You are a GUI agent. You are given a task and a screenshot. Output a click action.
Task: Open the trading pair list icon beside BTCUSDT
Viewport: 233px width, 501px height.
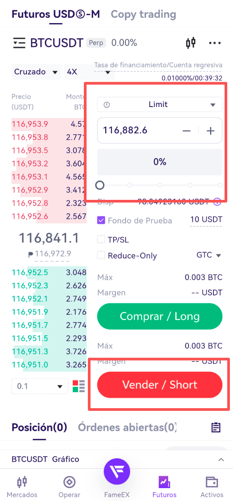pyautogui.click(x=19, y=43)
